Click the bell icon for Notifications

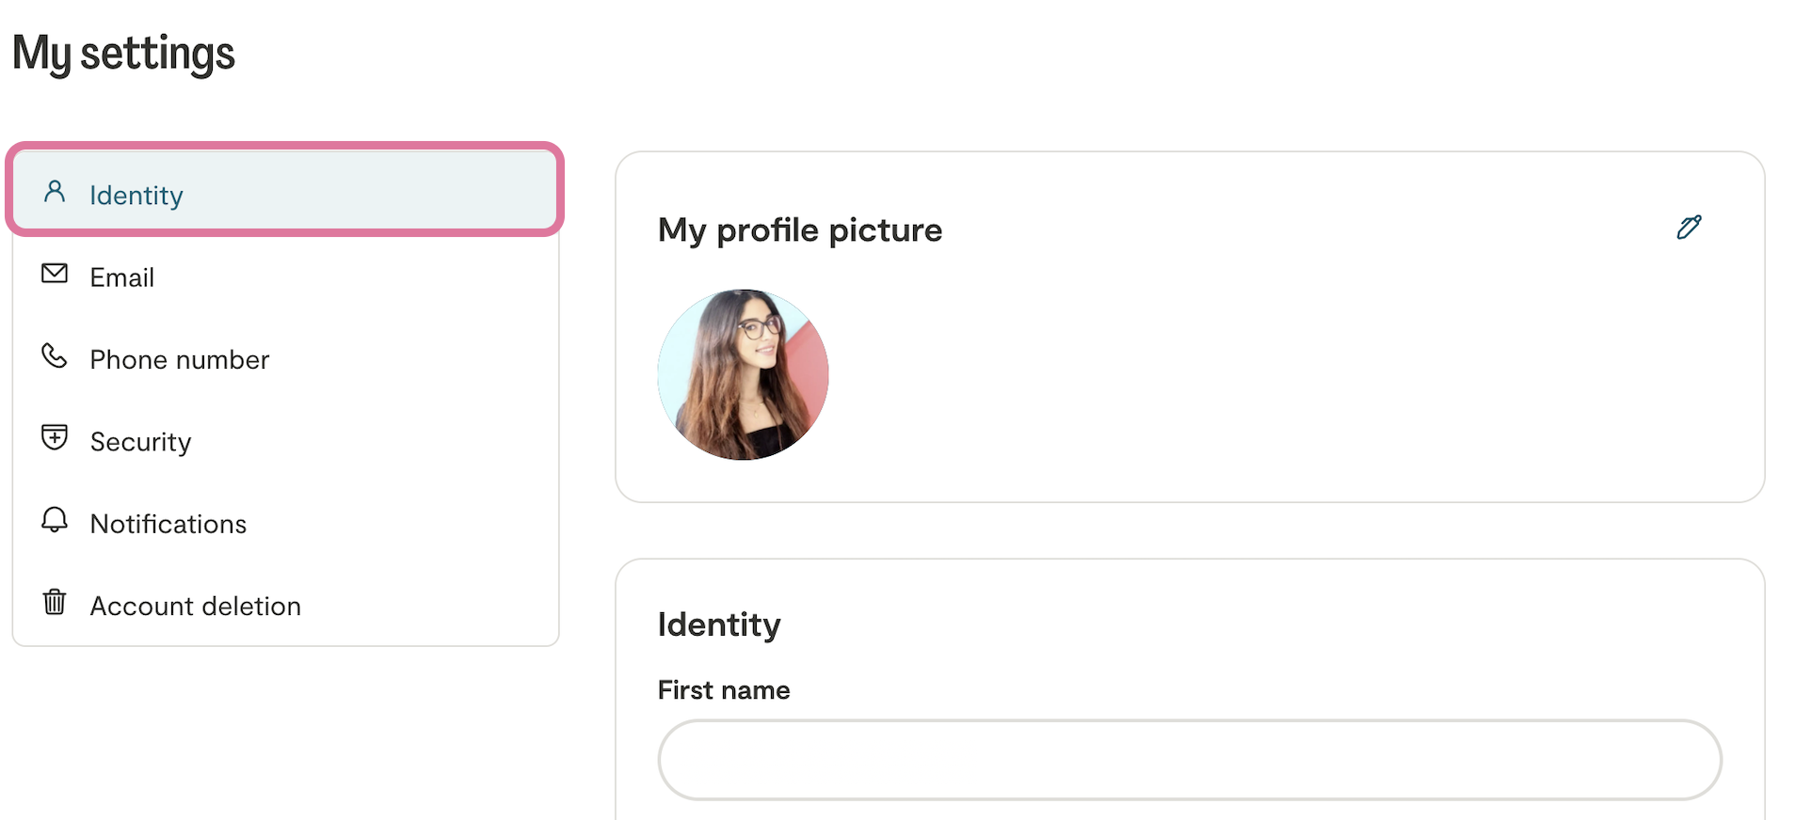coord(55,519)
